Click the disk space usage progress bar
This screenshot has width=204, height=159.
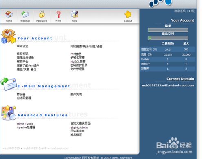coord(168,38)
